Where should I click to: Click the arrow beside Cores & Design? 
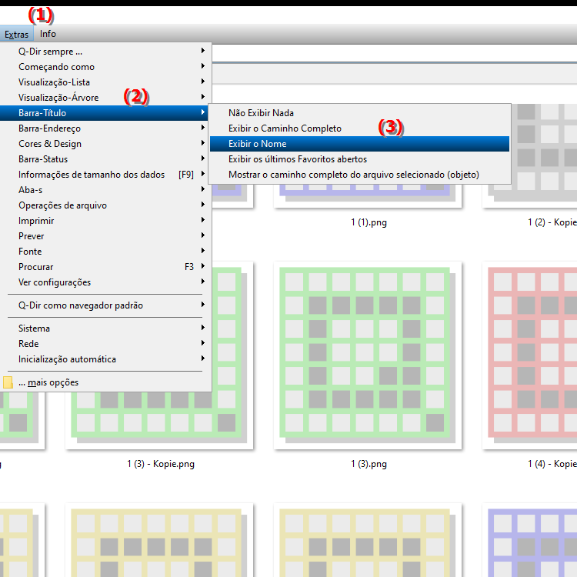tap(203, 143)
